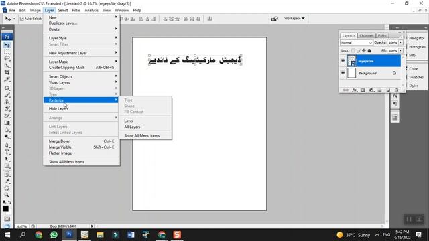Open Chrome from the taskbar

tap(39, 235)
